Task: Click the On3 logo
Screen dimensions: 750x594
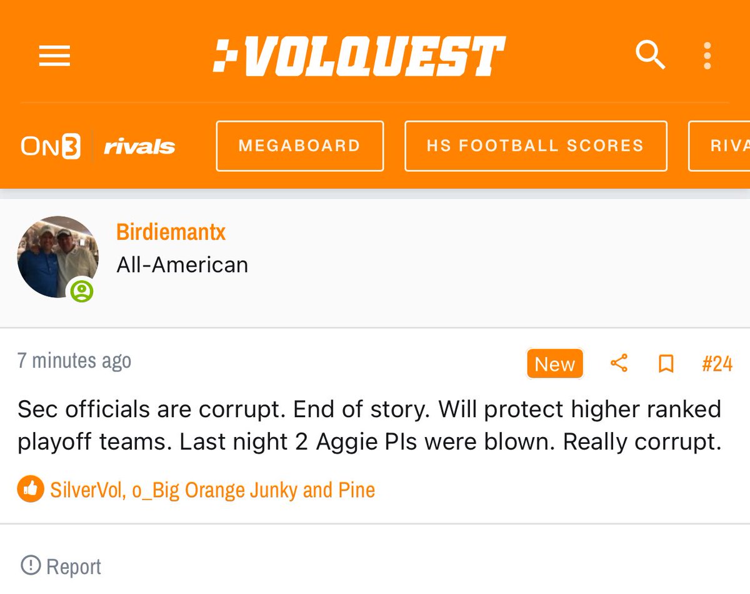Action: click(x=50, y=146)
